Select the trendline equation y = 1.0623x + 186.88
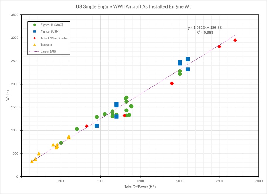Viewport: 267px width, 194px height. coord(205,28)
